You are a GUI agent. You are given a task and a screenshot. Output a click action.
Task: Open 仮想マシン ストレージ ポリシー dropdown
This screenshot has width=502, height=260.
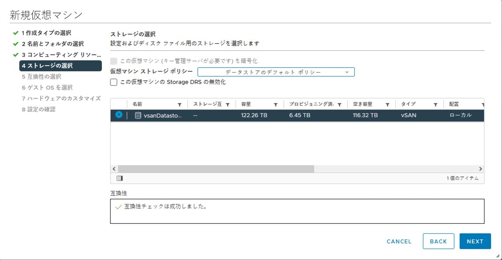[x=276, y=72]
